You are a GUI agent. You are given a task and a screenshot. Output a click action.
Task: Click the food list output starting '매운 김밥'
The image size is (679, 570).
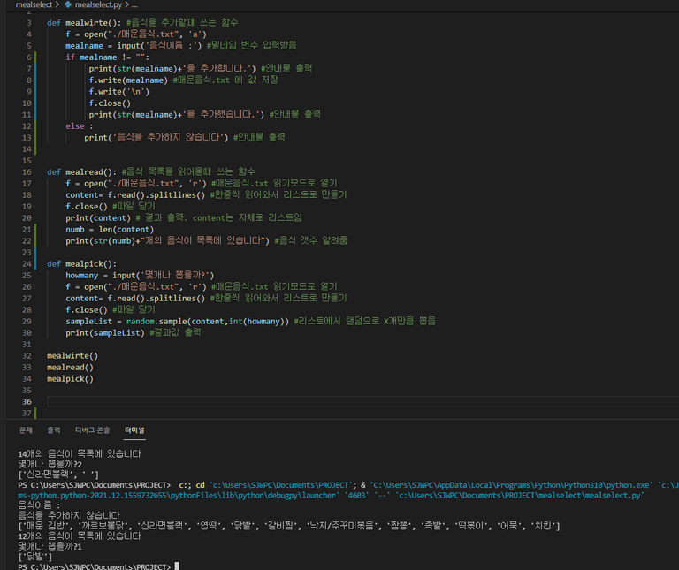289,526
